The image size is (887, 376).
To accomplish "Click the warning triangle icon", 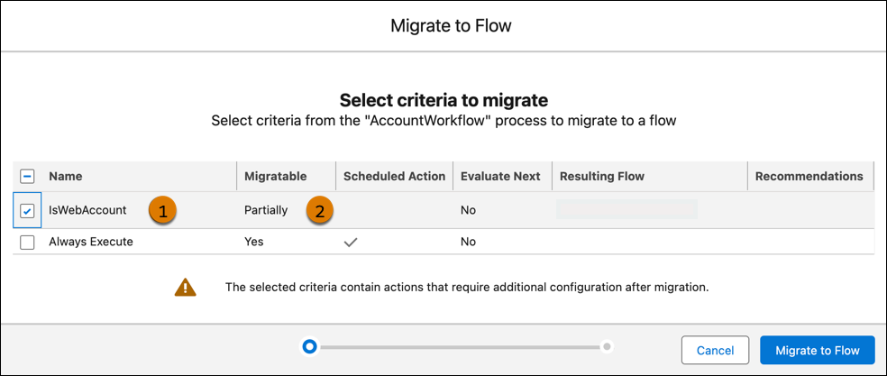I will pyautogui.click(x=186, y=288).
